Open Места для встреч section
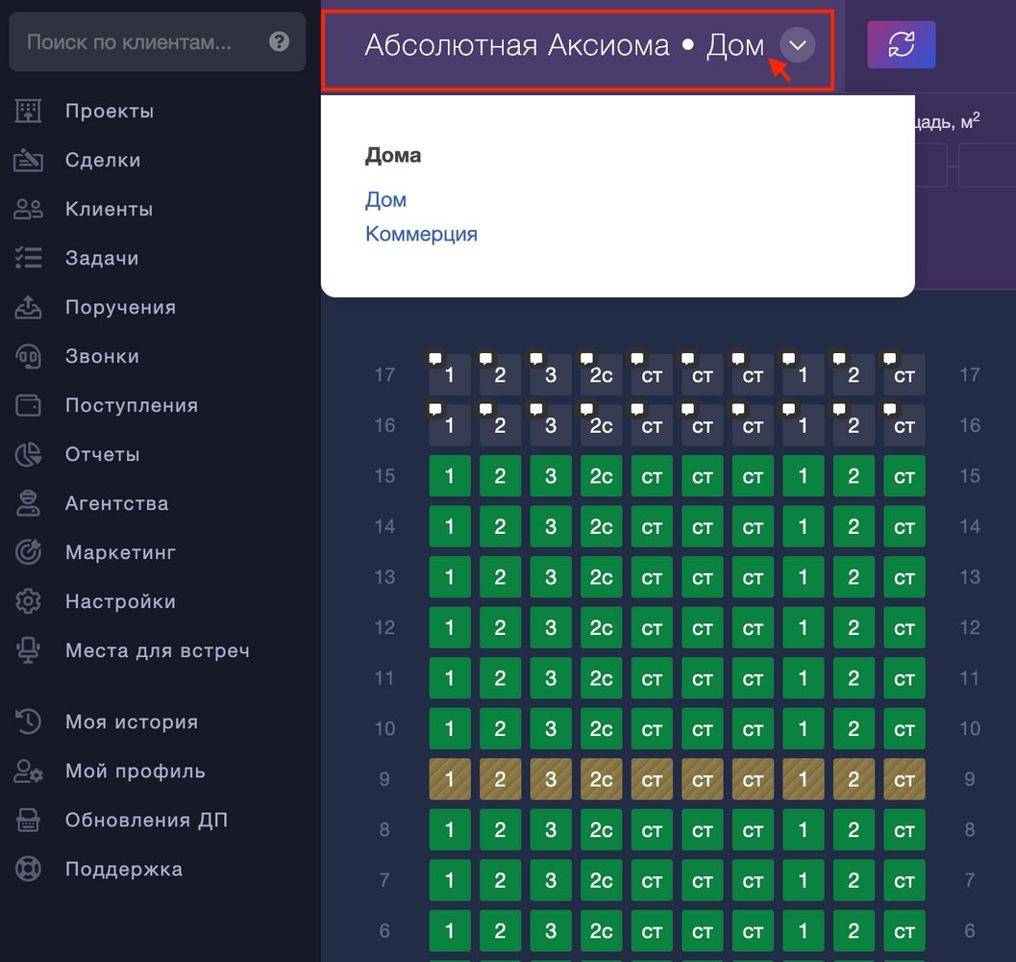Screen dimensions: 1016x962 [x=158, y=650]
